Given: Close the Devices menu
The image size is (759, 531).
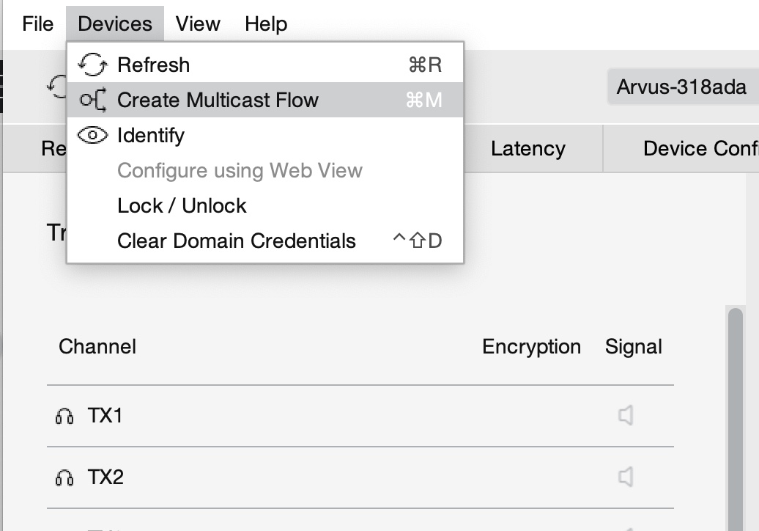Looking at the screenshot, I should pos(115,23).
